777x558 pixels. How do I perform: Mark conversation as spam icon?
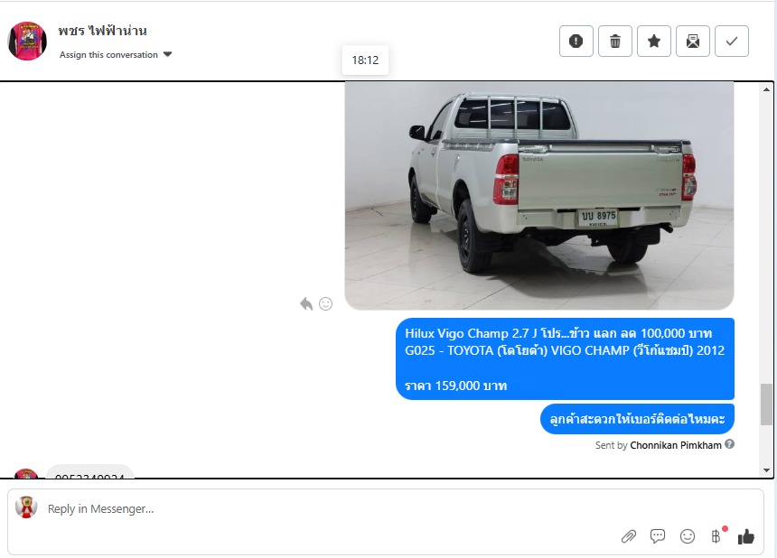(576, 42)
